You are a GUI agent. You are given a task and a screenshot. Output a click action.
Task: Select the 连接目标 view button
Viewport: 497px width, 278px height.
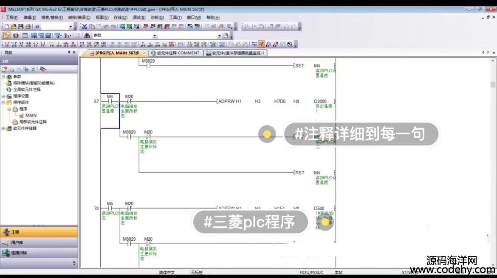[x=39, y=253]
